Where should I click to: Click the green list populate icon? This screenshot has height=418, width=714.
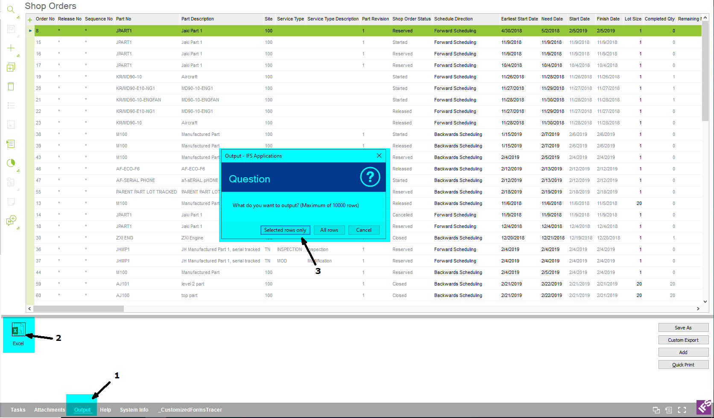tap(11, 144)
